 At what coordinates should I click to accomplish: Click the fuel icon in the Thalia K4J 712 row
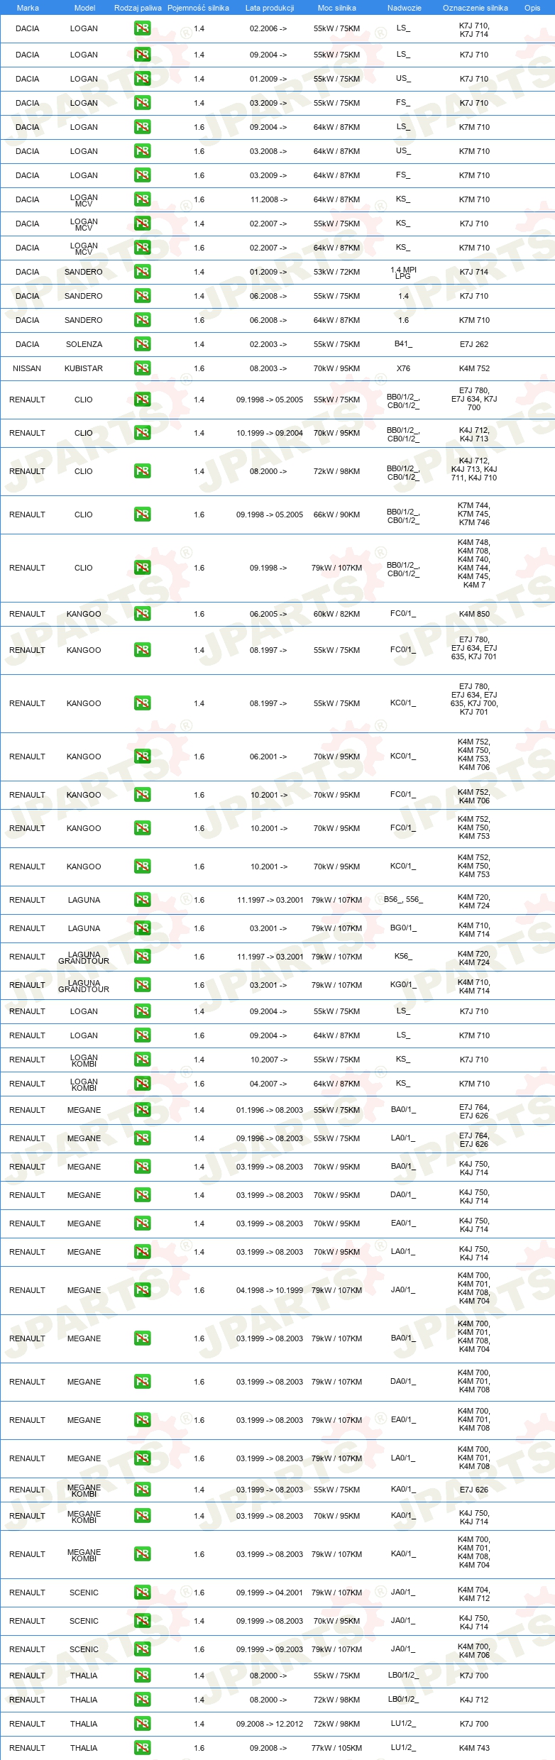coord(142,1699)
